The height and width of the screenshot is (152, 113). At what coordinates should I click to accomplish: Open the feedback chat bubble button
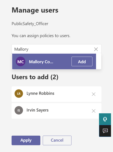[105, 131]
